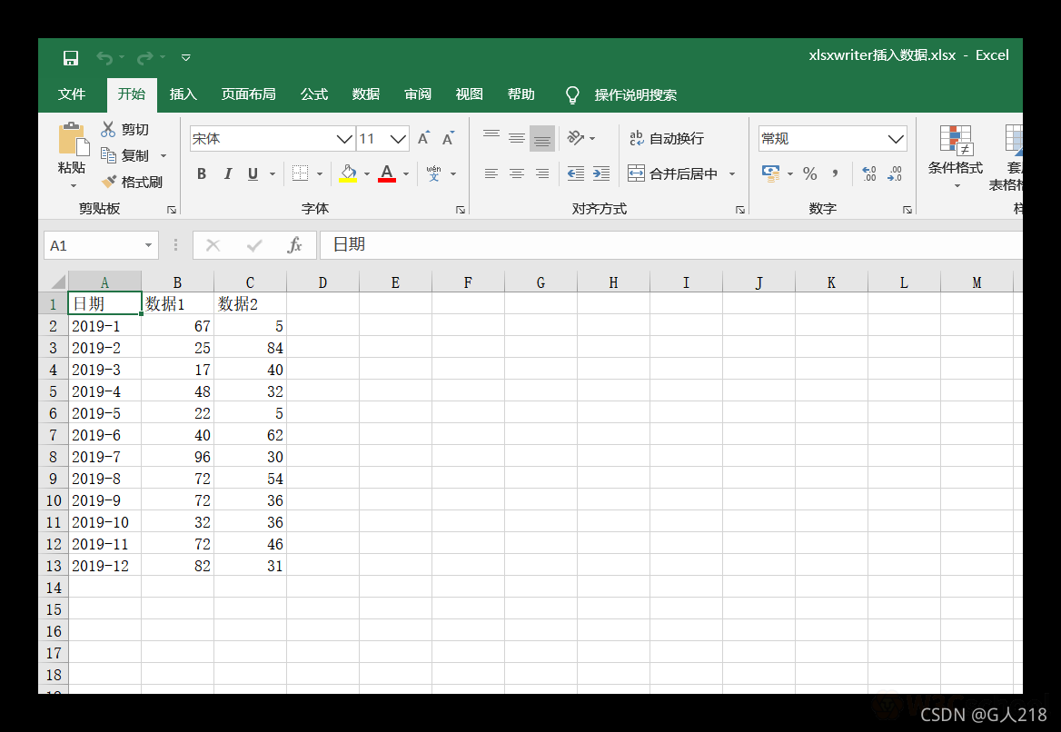This screenshot has height=732, width=1061.
Task: Toggle italic formatting
Action: (228, 173)
